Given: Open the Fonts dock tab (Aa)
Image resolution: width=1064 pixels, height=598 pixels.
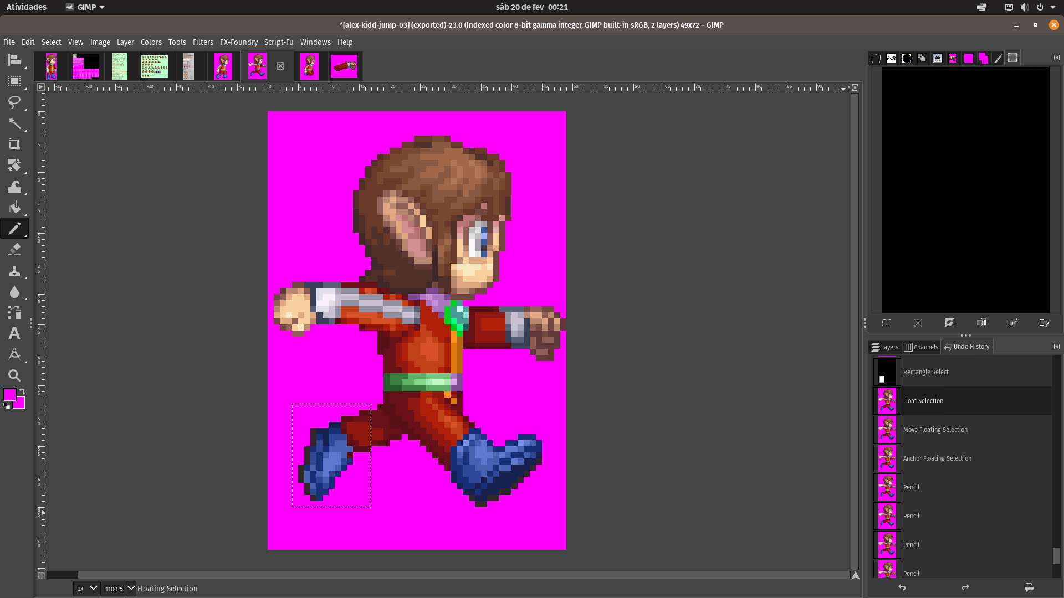Looking at the screenshot, I should tap(891, 58).
